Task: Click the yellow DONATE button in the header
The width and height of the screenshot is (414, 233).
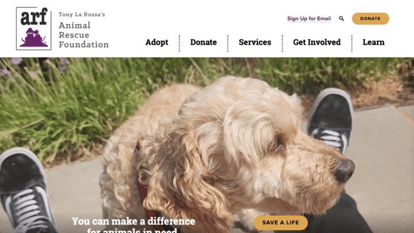Action: 370,18
